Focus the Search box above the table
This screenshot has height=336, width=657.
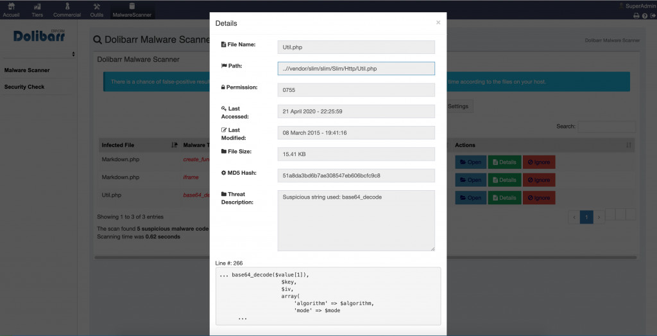[607, 127]
